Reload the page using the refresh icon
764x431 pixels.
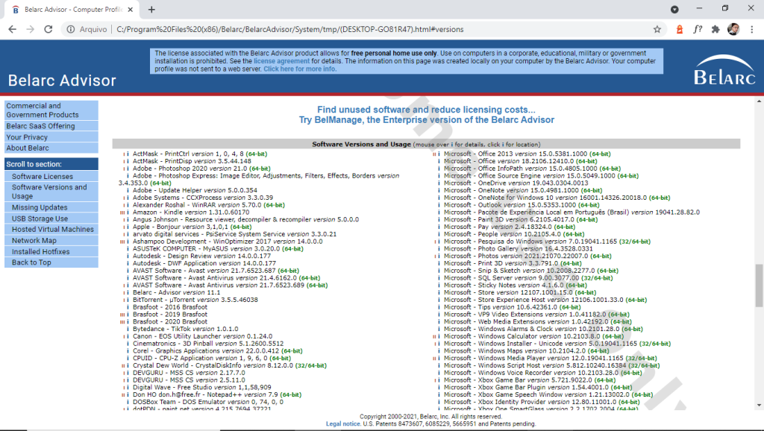[x=50, y=29]
